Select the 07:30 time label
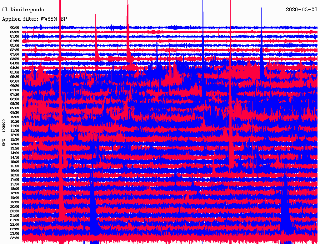This screenshot has height=244, width=320. 15,95
